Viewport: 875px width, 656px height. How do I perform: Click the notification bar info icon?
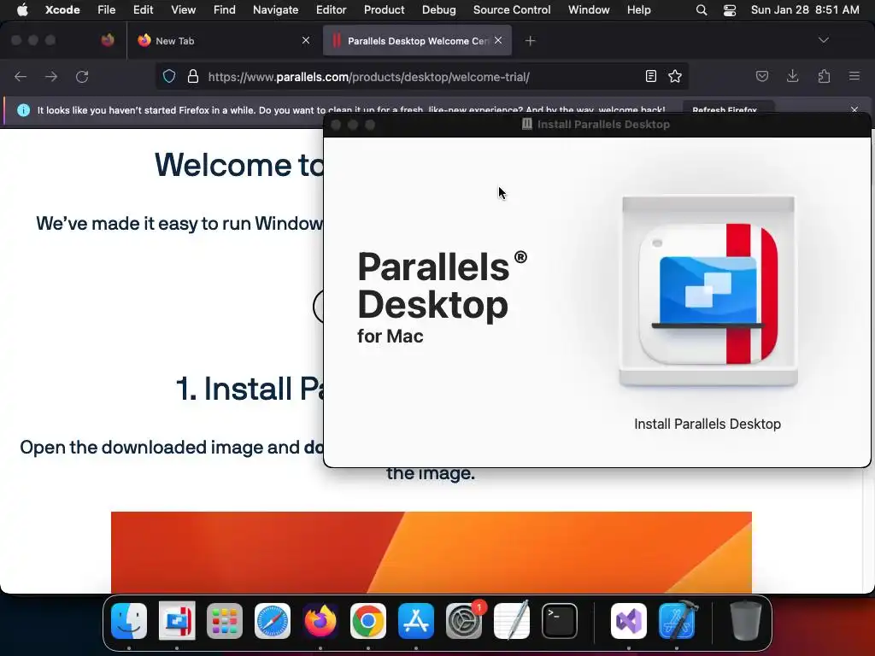23,110
